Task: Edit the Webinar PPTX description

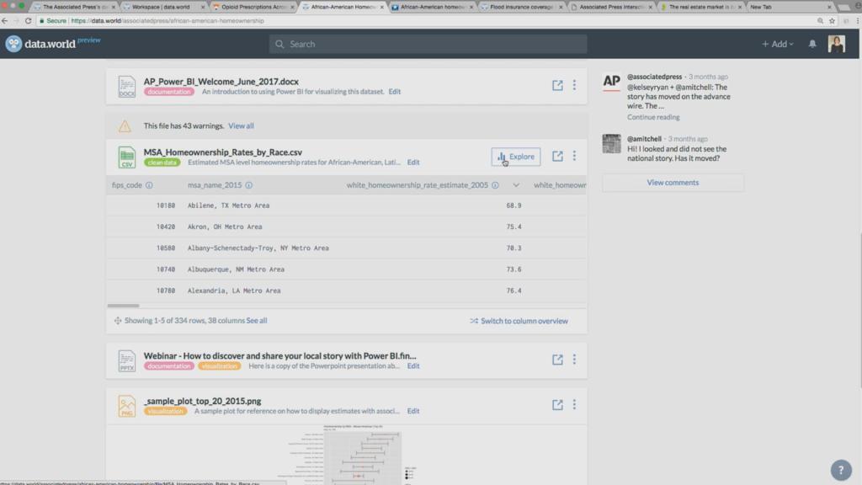Action: coord(413,365)
